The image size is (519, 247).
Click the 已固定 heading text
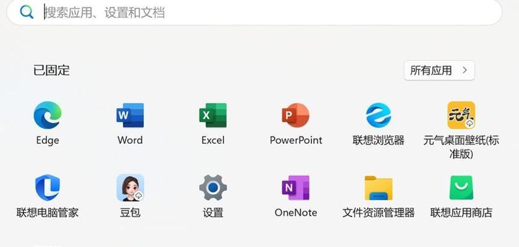(51, 70)
